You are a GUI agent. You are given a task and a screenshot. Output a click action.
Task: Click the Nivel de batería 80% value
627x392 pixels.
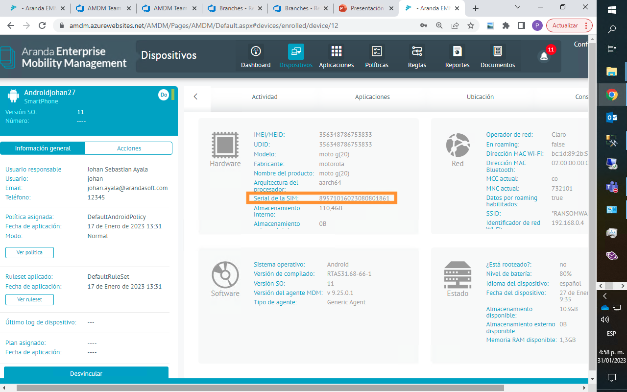(565, 274)
